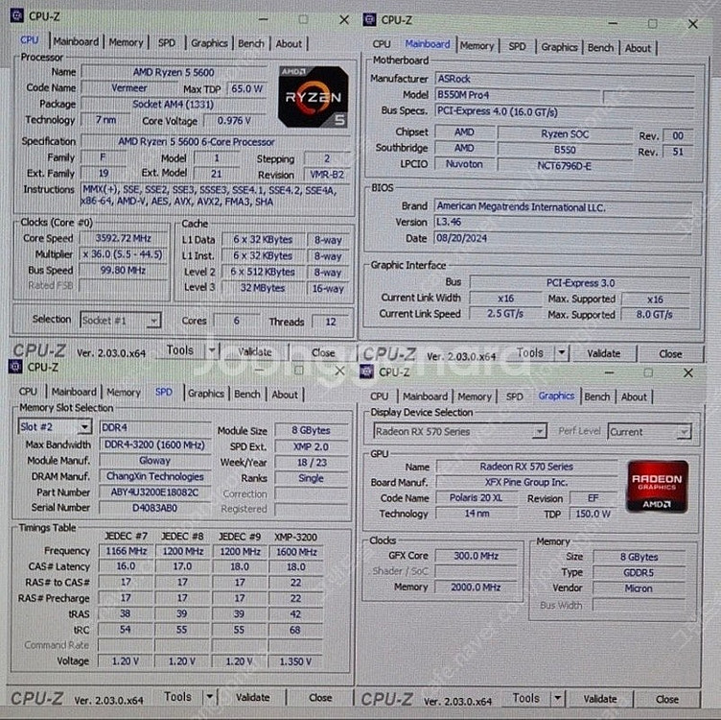Image resolution: width=721 pixels, height=720 pixels.
Task: Select About tab in Mainboard window
Action: 638,48
